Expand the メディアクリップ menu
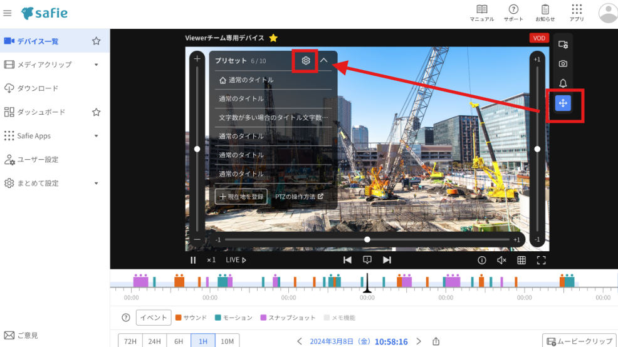Screen dimensions: 618x347 (x=96, y=65)
